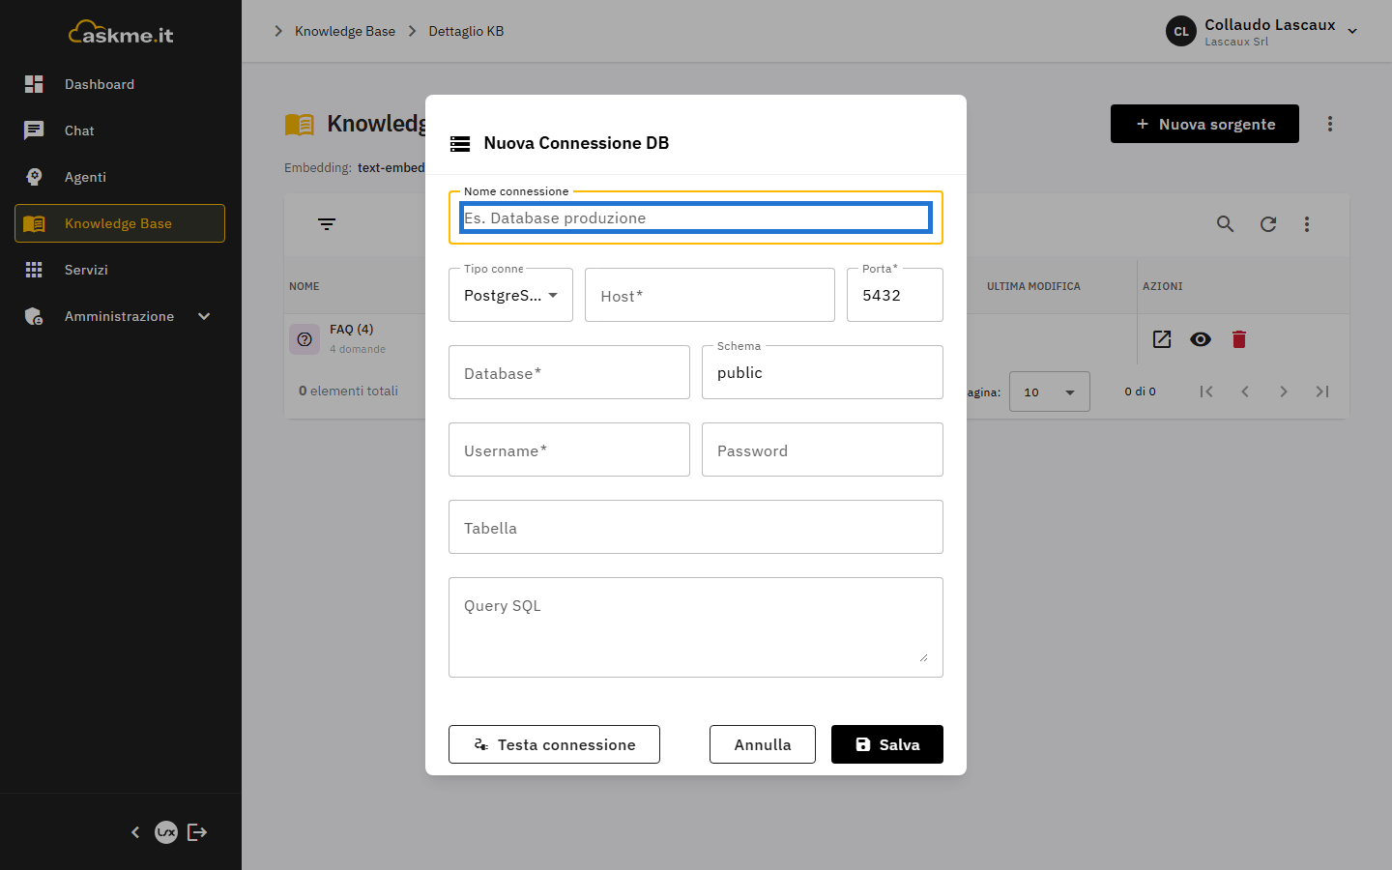
Task: Sort by ULTIMA MODIFICA column header
Action: point(1033,286)
